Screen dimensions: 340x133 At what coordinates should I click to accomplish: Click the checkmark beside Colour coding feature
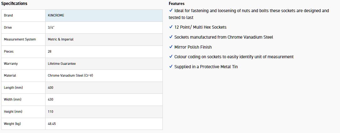[171, 57]
